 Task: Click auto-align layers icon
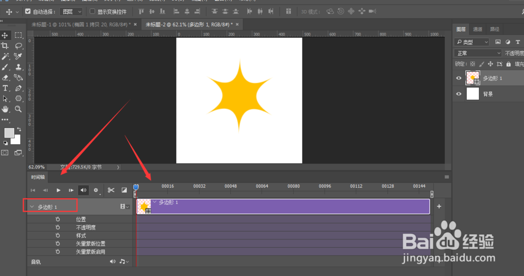(288, 11)
